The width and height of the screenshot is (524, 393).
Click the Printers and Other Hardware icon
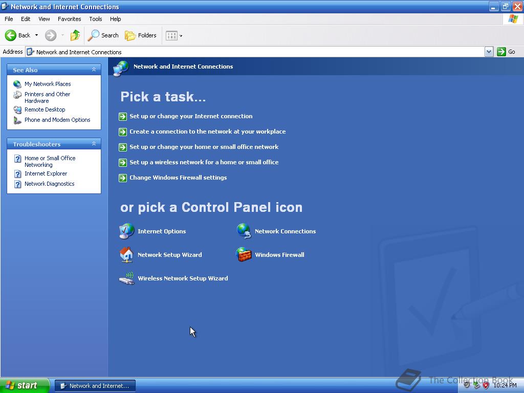(17, 95)
